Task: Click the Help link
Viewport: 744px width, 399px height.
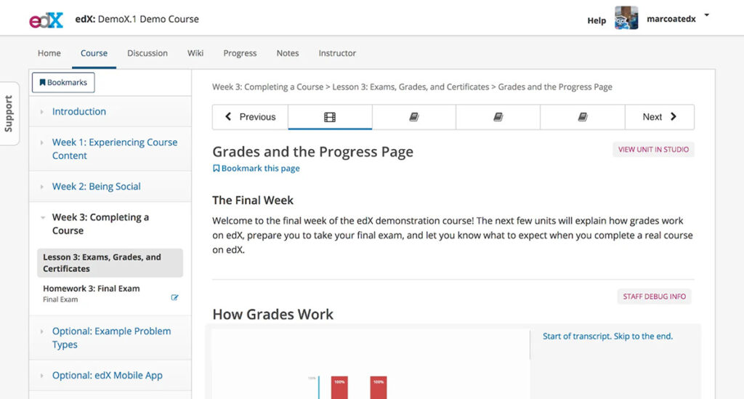Action: click(x=597, y=20)
